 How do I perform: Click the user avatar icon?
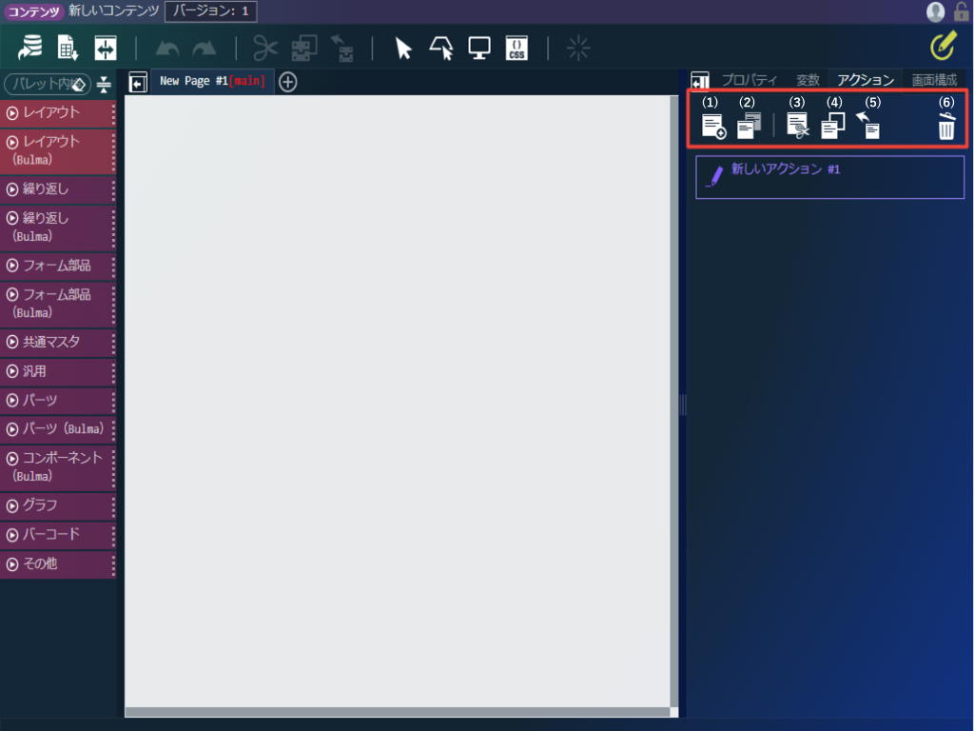[936, 11]
